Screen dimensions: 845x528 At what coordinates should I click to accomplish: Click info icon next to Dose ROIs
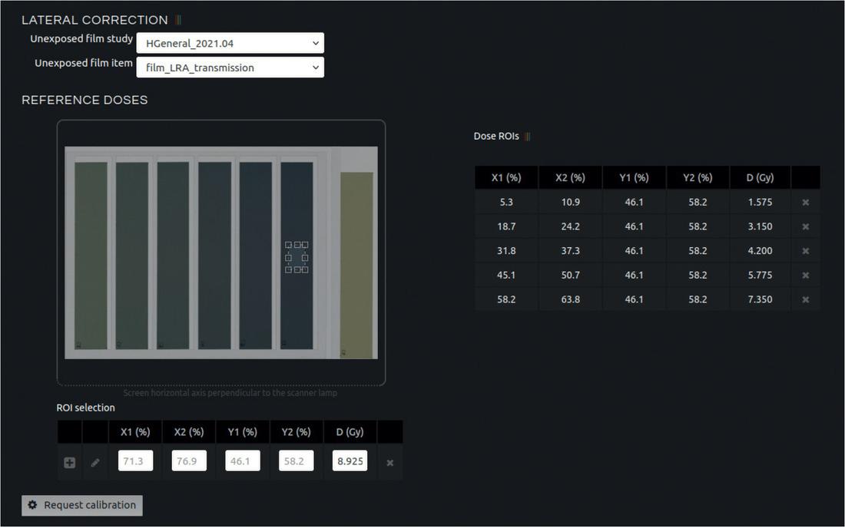point(528,137)
